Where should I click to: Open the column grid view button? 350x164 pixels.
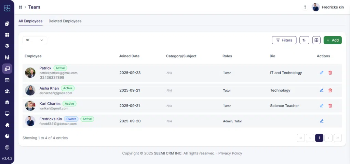point(316,40)
